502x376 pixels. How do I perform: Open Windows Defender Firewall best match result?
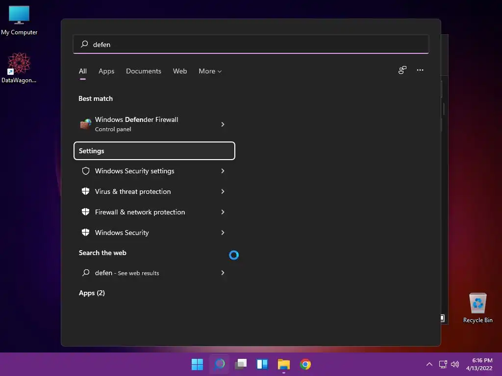click(x=154, y=124)
